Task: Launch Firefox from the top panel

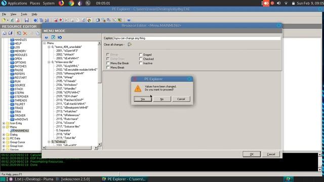Action: [x=61, y=3]
